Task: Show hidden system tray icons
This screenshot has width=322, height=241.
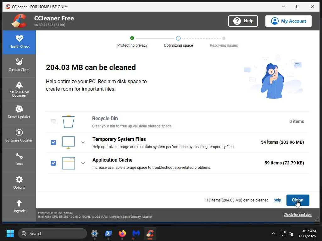Action: [273, 233]
